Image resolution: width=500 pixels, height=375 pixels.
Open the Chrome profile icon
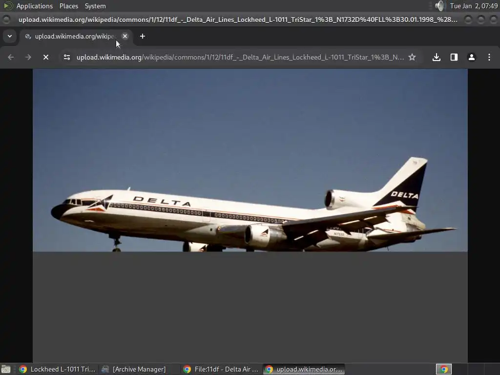(472, 57)
